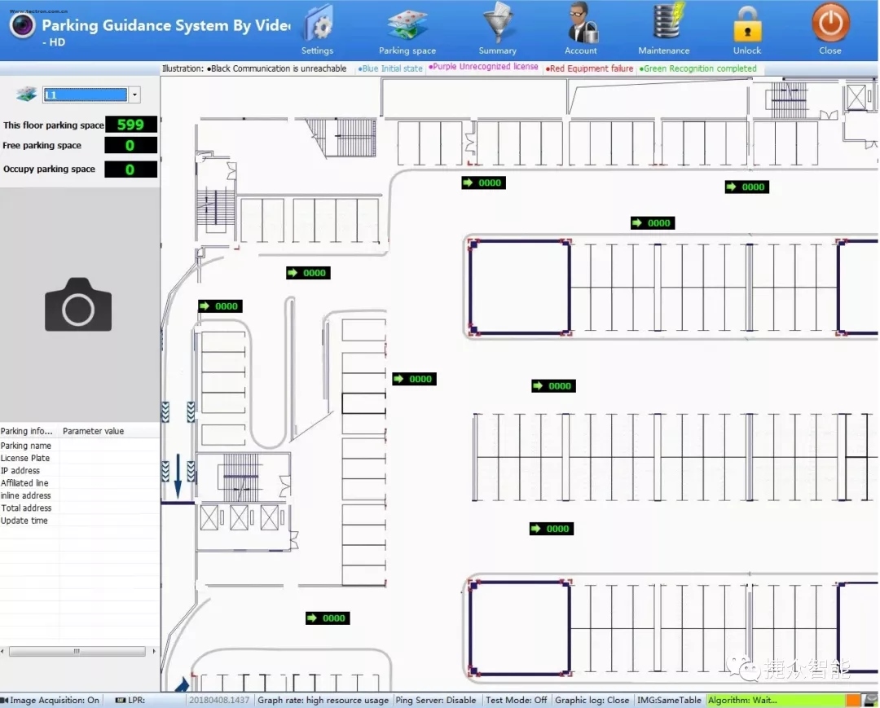This screenshot has height=708, width=880.
Task: Click the dark-outlined block below the last 0000 sign
Action: pos(520,627)
